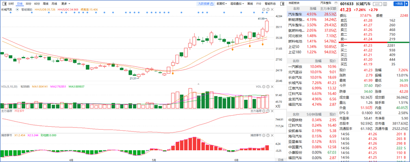Open settings icon of the VOL panel
410x162 pixels.
pos(264,87)
